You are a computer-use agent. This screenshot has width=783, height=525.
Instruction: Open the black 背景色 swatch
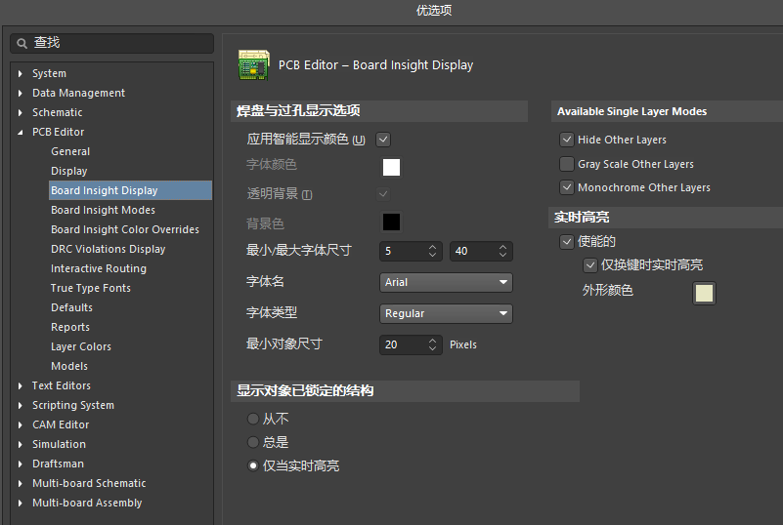pos(391,222)
